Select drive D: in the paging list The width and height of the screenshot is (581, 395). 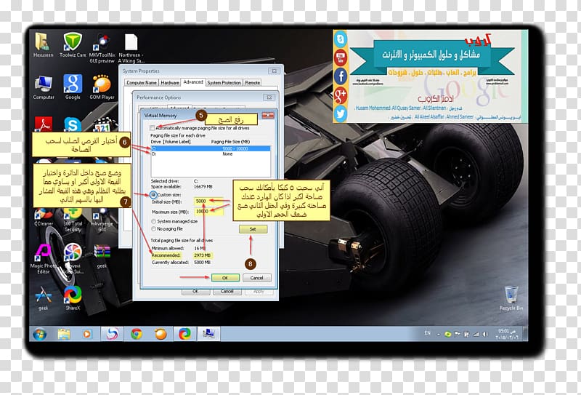(211, 153)
